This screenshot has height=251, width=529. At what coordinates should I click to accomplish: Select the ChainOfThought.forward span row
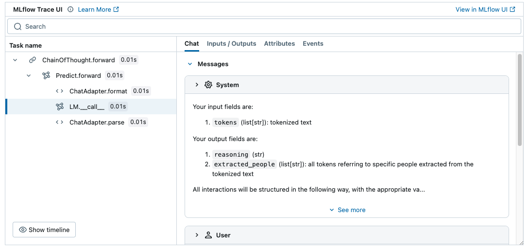91,60
